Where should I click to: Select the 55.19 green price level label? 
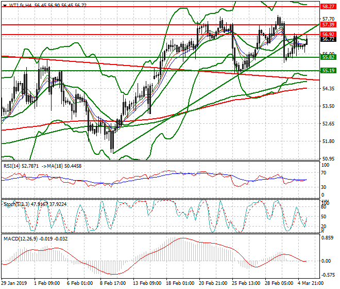point(328,70)
